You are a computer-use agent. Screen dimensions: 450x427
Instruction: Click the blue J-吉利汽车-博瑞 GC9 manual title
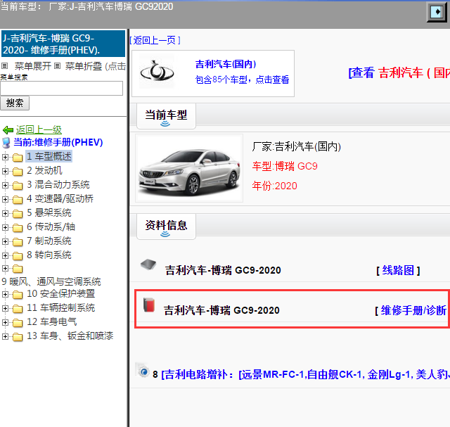click(x=63, y=44)
